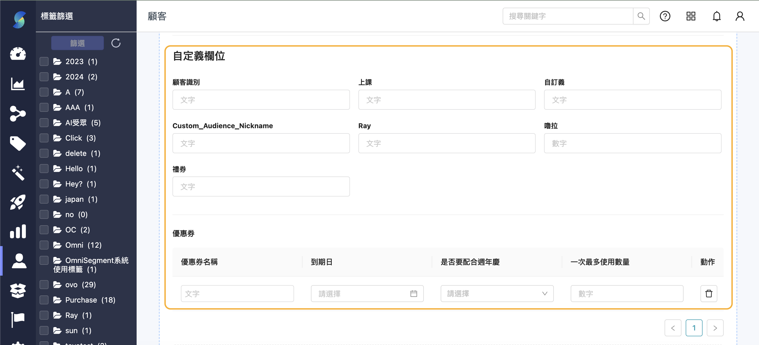Click the tag icon in left sidebar
Screen dimensions: 759x345
18,143
